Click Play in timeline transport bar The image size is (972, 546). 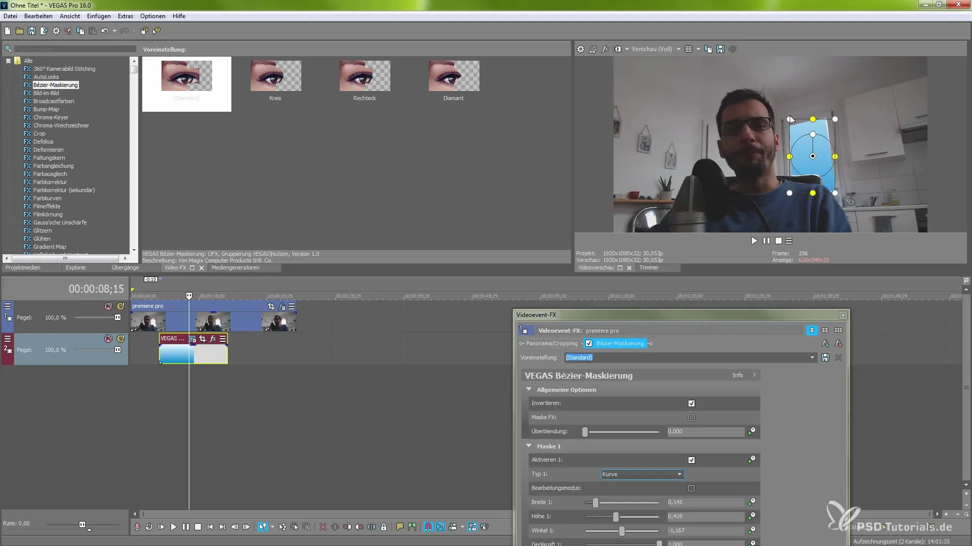click(x=173, y=527)
